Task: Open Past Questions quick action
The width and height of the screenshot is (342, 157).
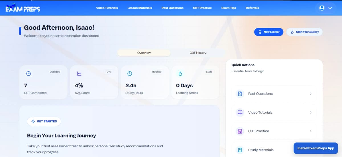Action: [274, 94]
